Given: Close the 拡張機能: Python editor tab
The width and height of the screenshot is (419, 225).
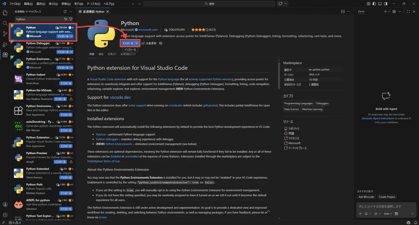Looking at the screenshot, I should click(108, 12).
